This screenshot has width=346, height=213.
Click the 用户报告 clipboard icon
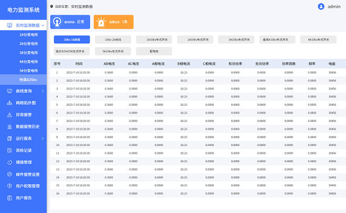pos(9,198)
